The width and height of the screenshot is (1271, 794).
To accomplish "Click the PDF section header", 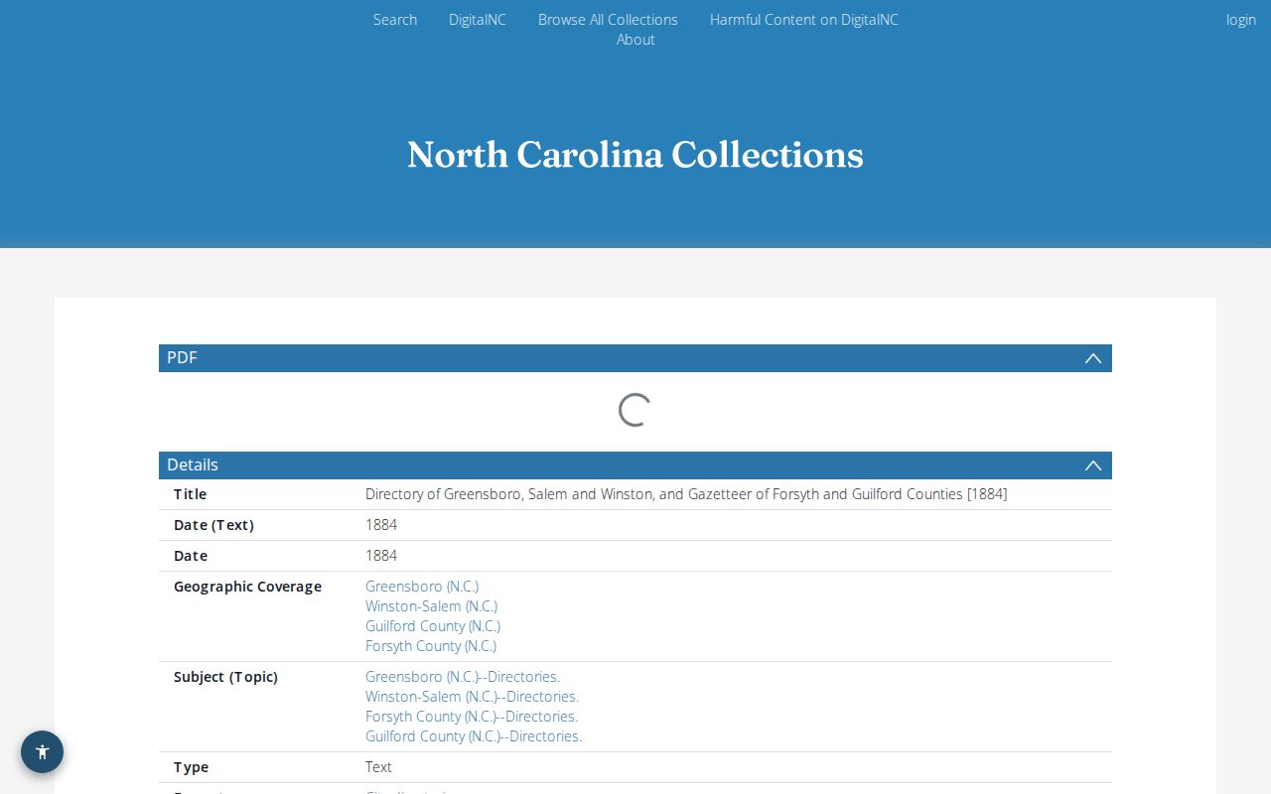I will click(x=635, y=358).
